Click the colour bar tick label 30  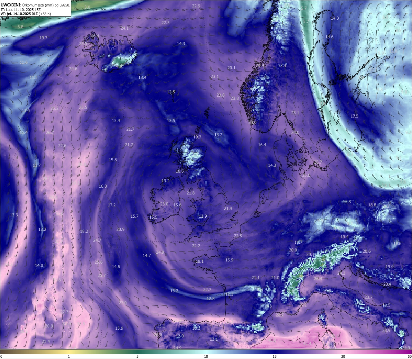(343, 356)
